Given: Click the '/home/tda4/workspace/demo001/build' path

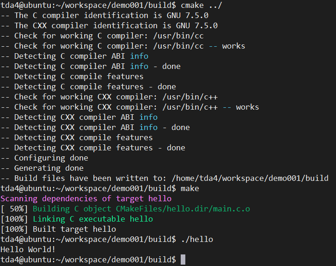Looking at the screenshot, I should click(x=250, y=178).
